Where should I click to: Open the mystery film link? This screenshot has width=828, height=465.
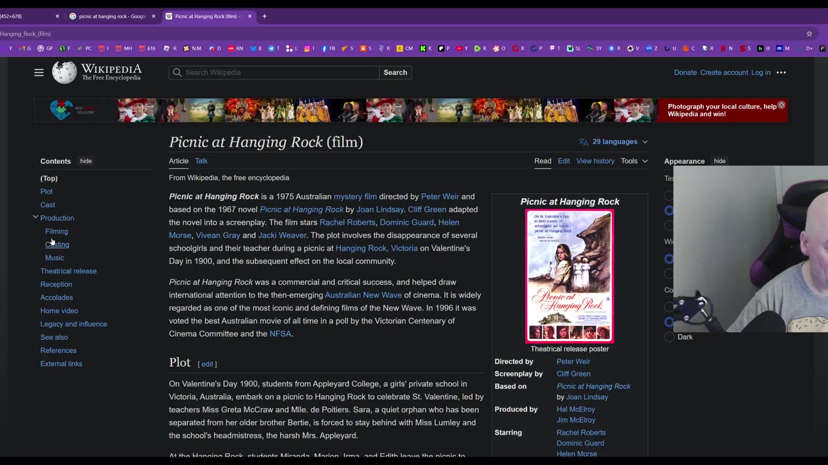[x=355, y=196]
